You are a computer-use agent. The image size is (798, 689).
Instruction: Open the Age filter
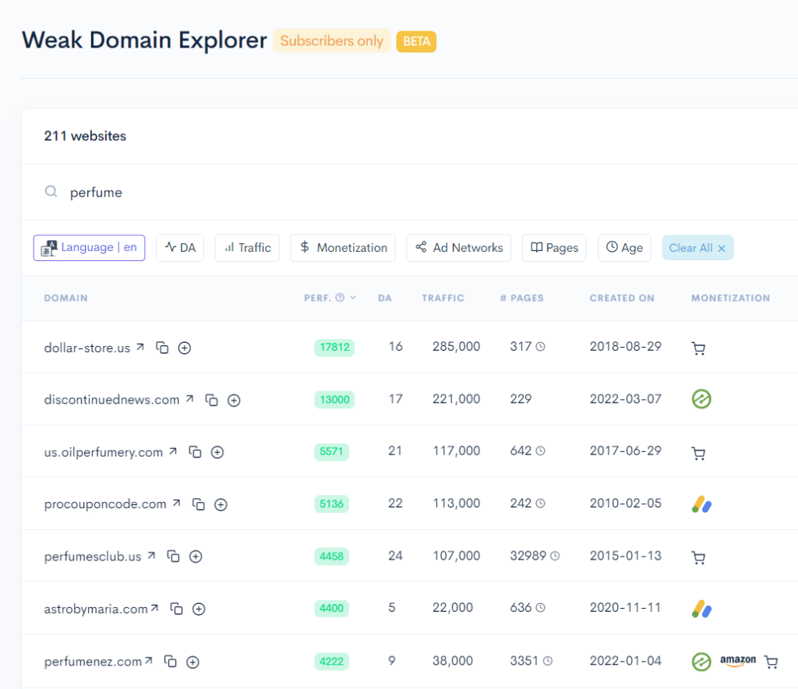pyautogui.click(x=624, y=247)
